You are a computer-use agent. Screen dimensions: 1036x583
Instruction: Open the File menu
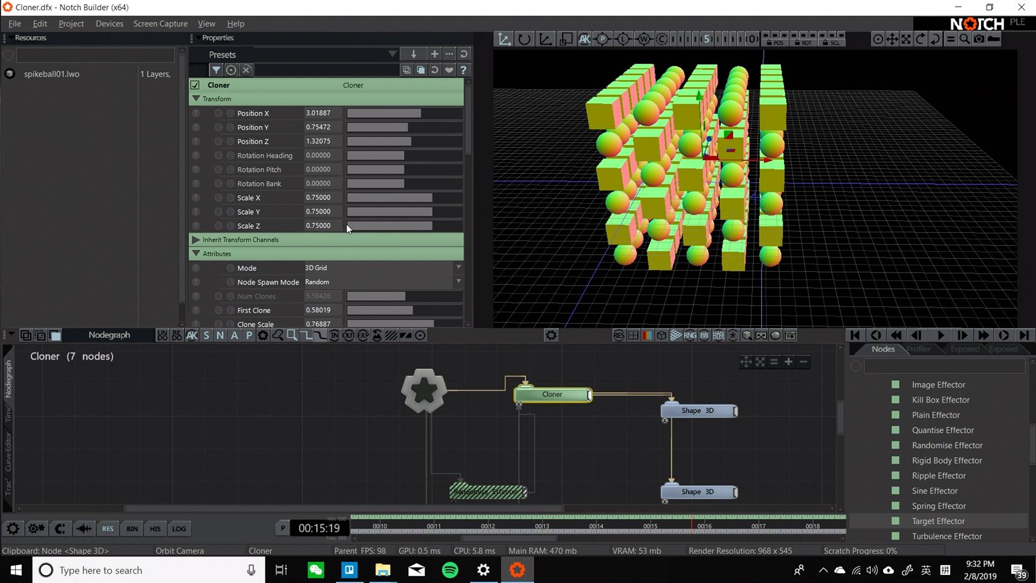pos(15,23)
